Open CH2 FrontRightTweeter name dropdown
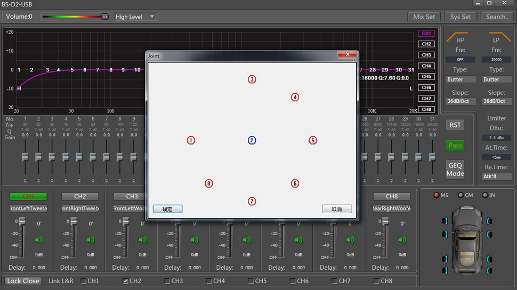This screenshot has width=517, height=290. (x=80, y=208)
